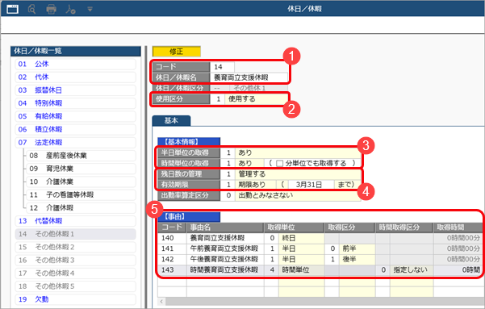Select 01 公休 in the list
Image resolution: width=485 pixels, height=309 pixels.
(75, 64)
